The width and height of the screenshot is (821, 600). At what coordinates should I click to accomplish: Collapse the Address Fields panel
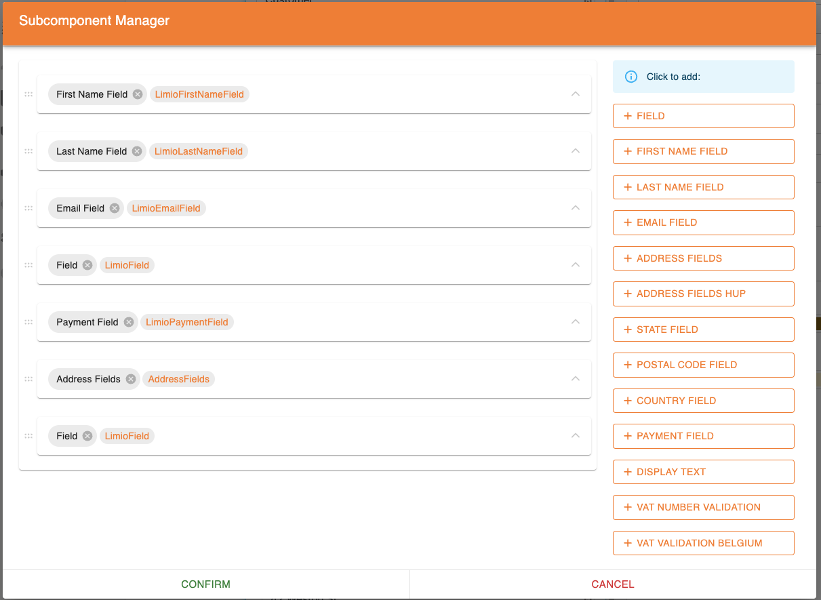pos(576,379)
